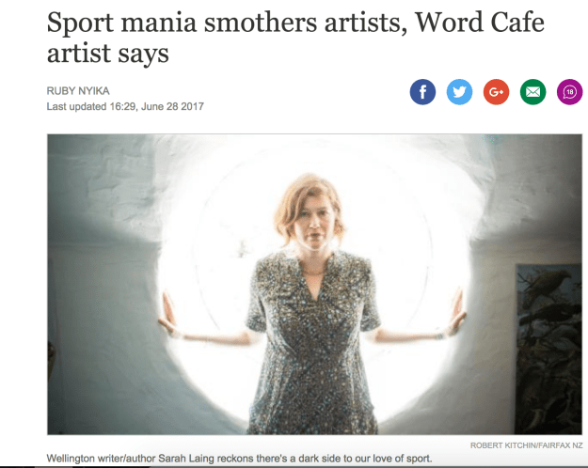
Task: Open the comments via the purple speech-bubble icon
Action: (x=569, y=92)
